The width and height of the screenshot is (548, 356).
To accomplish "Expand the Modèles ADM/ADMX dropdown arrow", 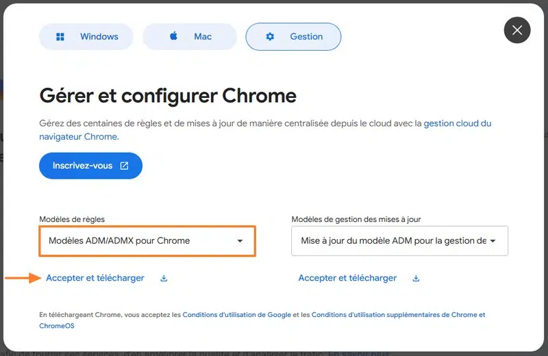I will [240, 241].
